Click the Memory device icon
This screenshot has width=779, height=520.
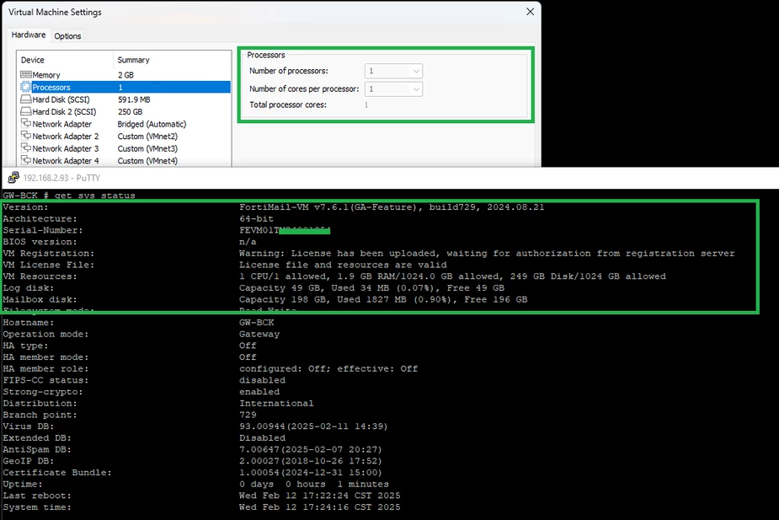[26, 74]
